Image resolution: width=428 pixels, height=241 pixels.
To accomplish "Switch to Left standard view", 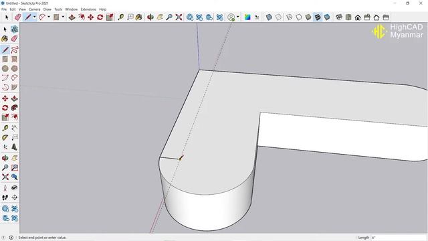I will click(386, 17).
